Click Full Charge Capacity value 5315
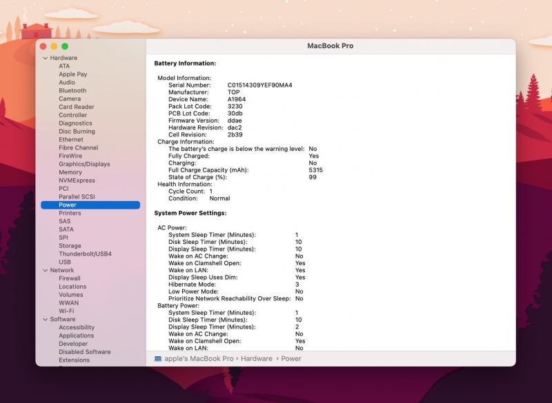 pyautogui.click(x=316, y=170)
